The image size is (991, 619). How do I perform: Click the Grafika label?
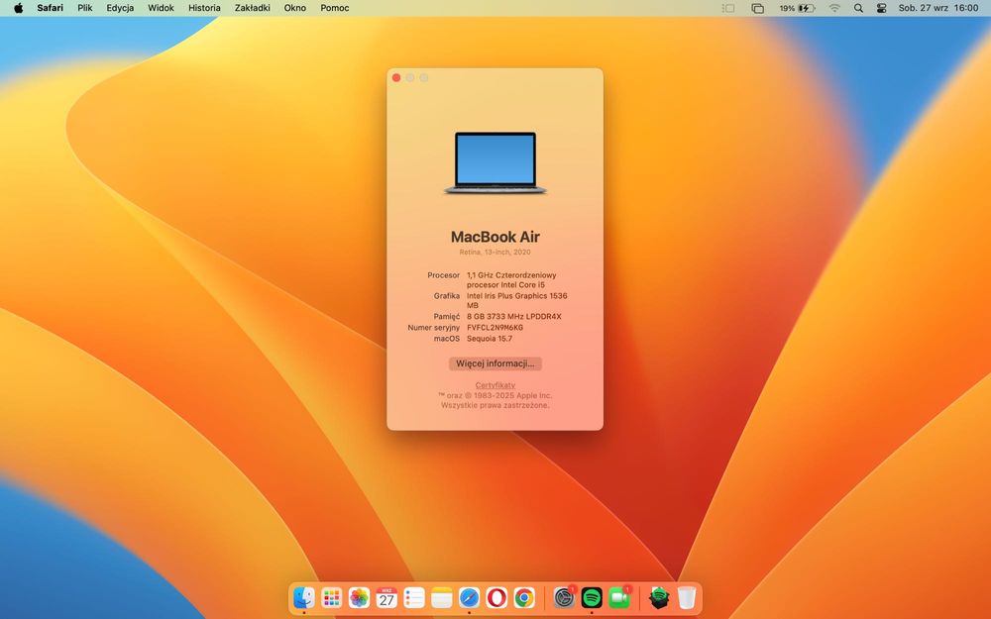coord(446,295)
